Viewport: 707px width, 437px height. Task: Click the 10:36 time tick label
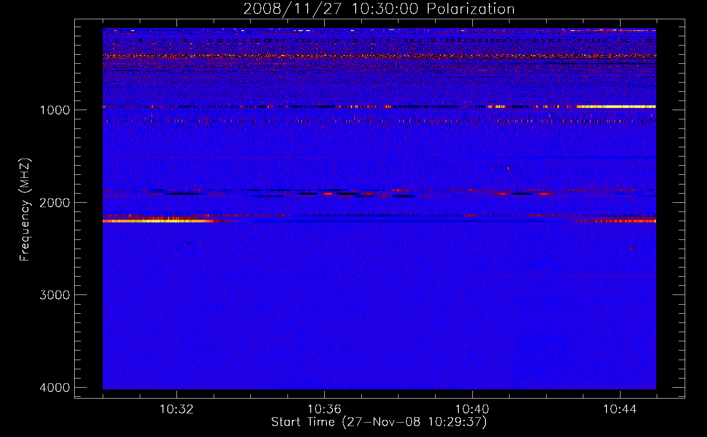(x=324, y=409)
